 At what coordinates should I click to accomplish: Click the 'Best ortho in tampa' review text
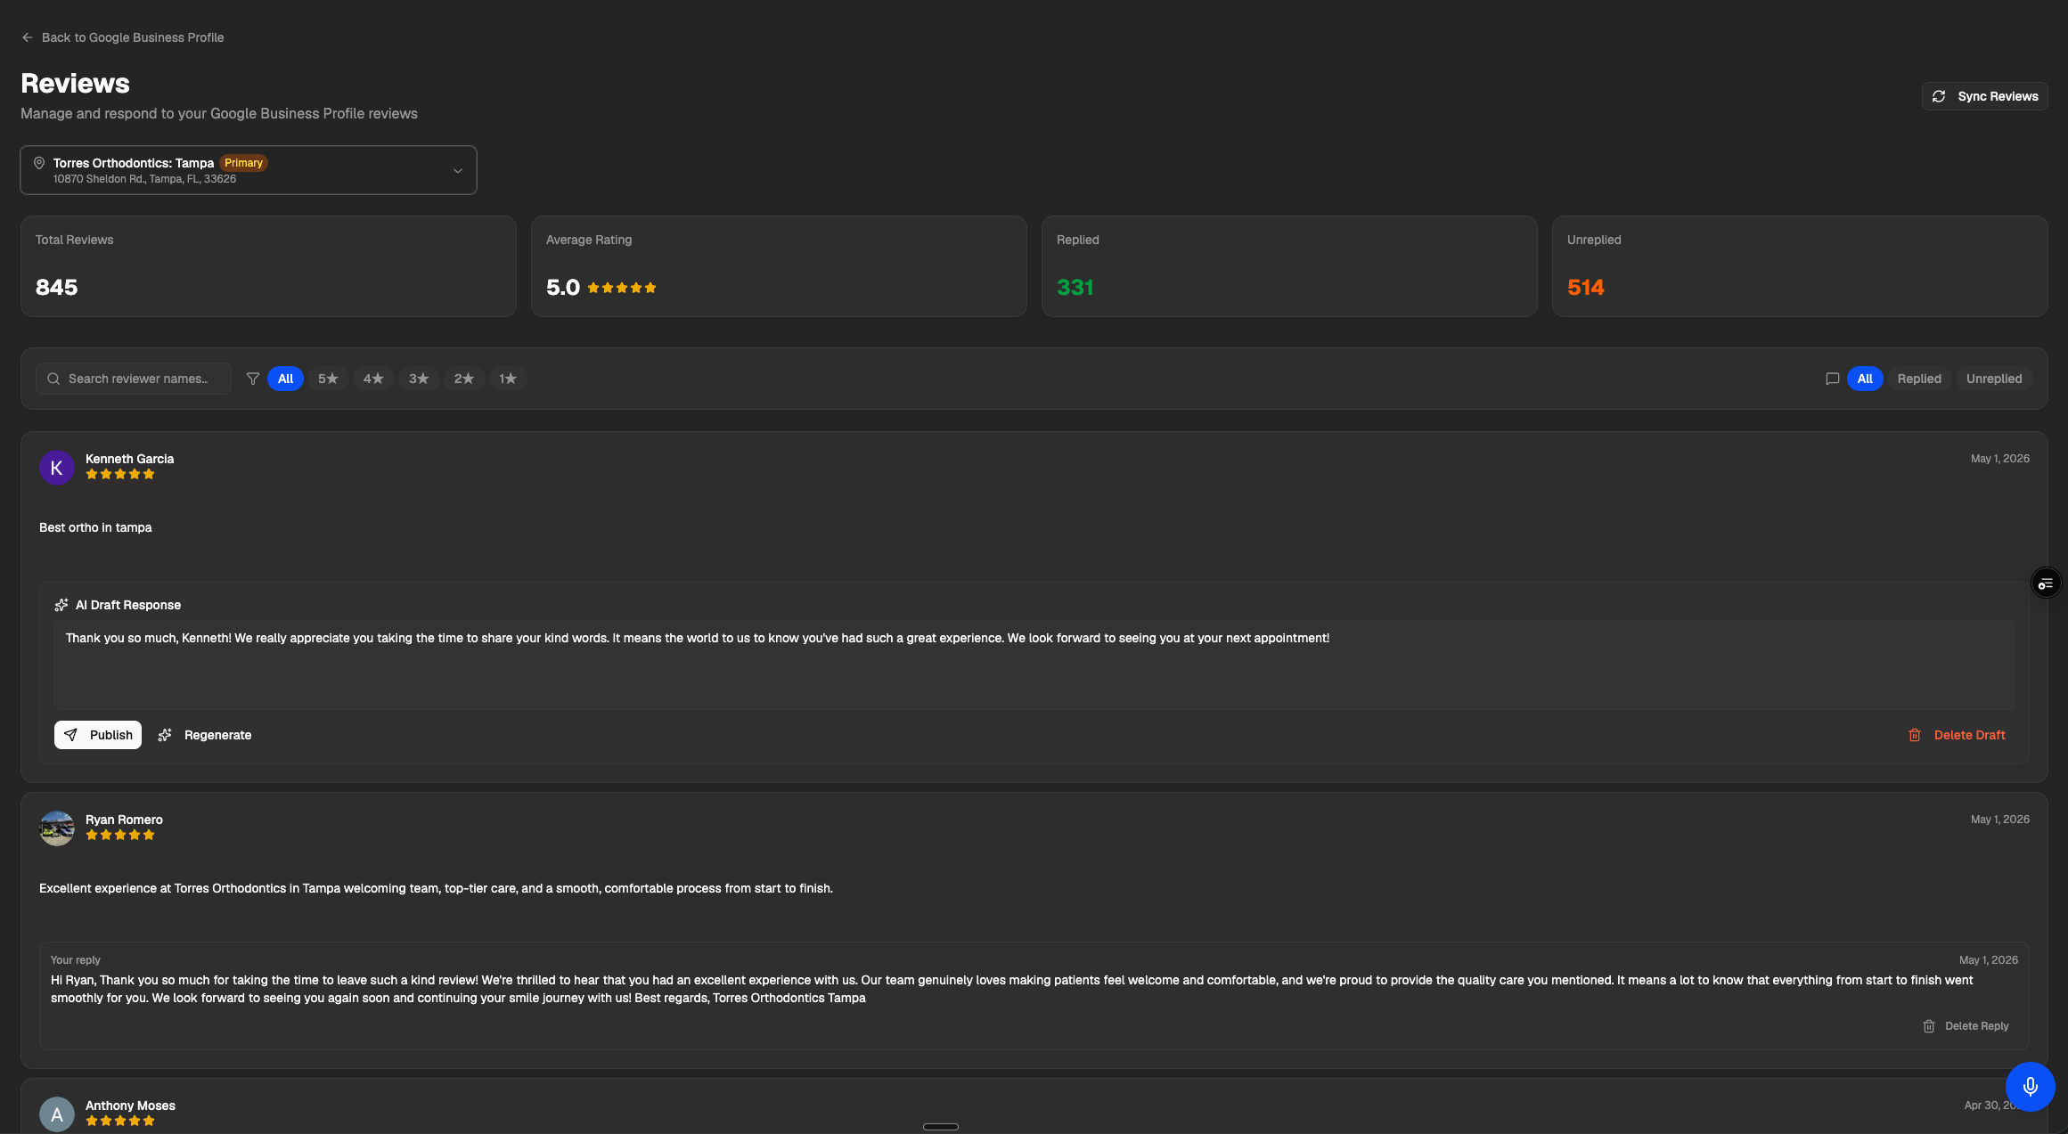click(x=95, y=527)
